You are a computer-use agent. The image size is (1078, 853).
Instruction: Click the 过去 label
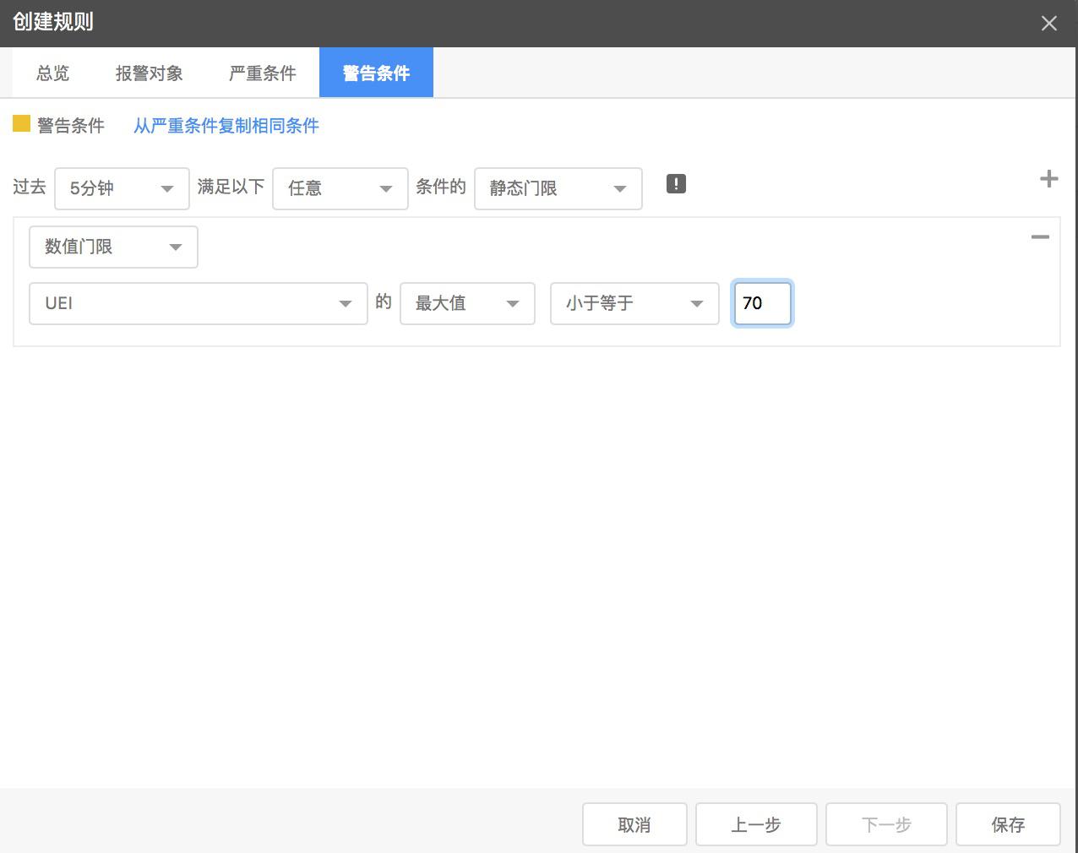30,187
